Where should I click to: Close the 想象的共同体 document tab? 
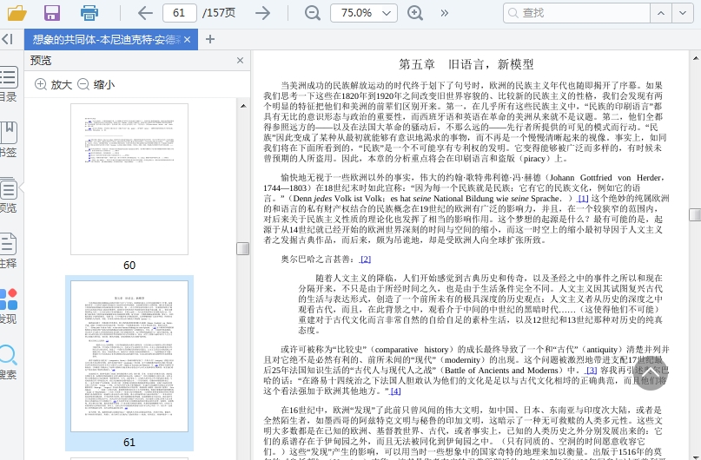click(x=188, y=40)
